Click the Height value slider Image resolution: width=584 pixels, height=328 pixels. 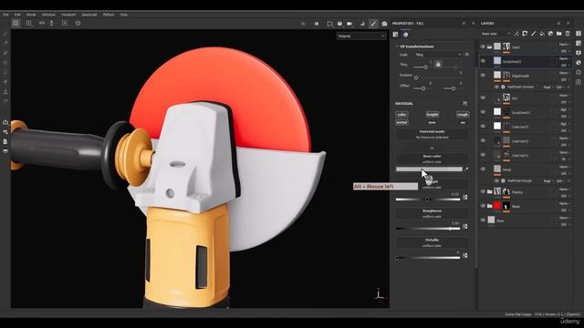click(x=428, y=200)
